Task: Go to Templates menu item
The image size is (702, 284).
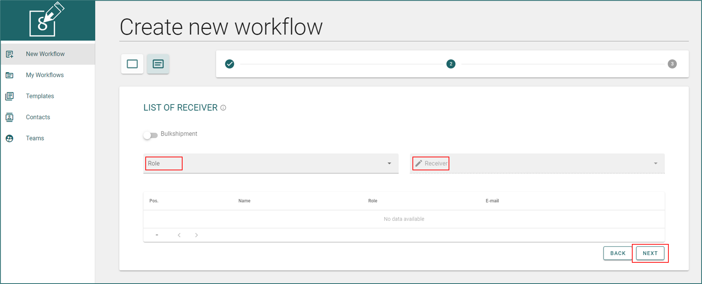Action: [x=48, y=96]
